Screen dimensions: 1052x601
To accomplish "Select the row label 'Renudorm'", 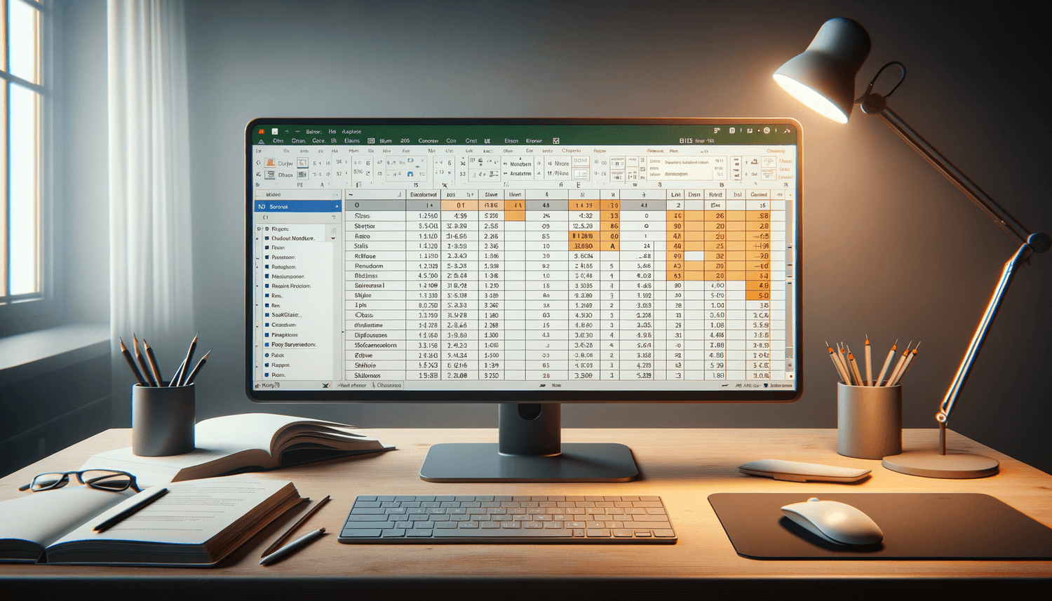I will pos(369,266).
